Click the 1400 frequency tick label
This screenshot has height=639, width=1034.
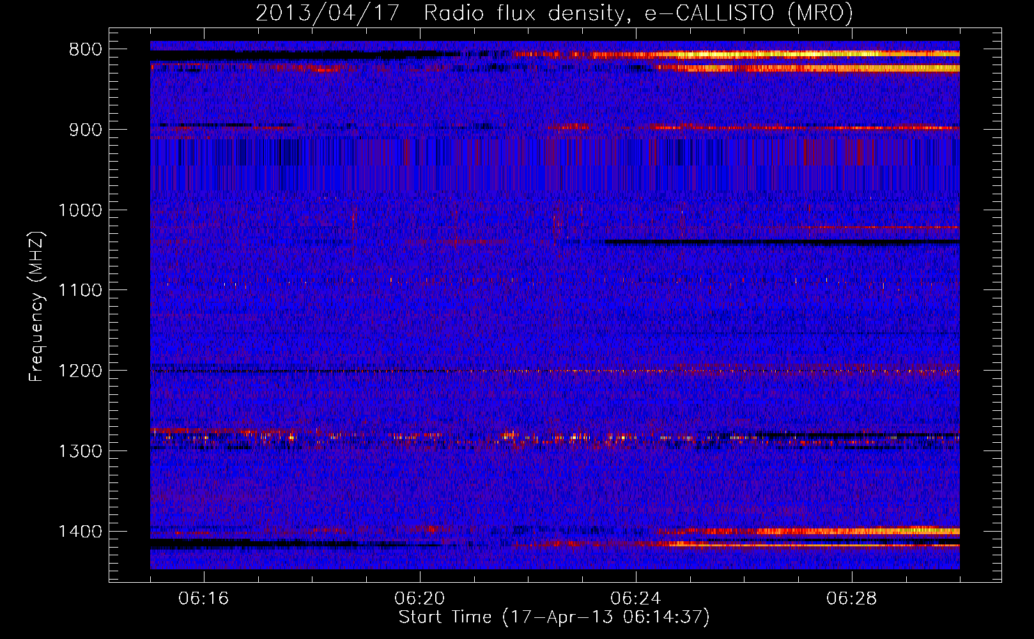point(80,532)
